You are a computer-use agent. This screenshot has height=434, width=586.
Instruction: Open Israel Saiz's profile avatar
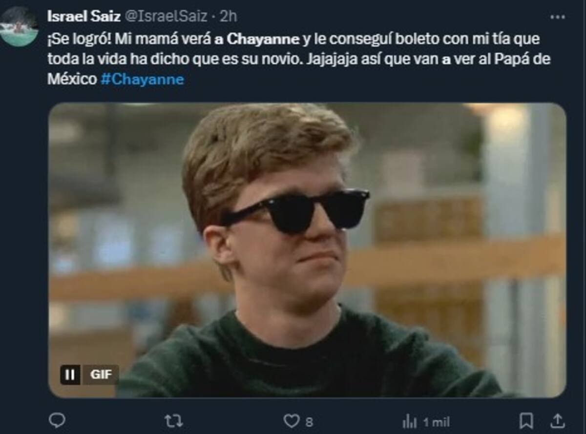point(19,27)
